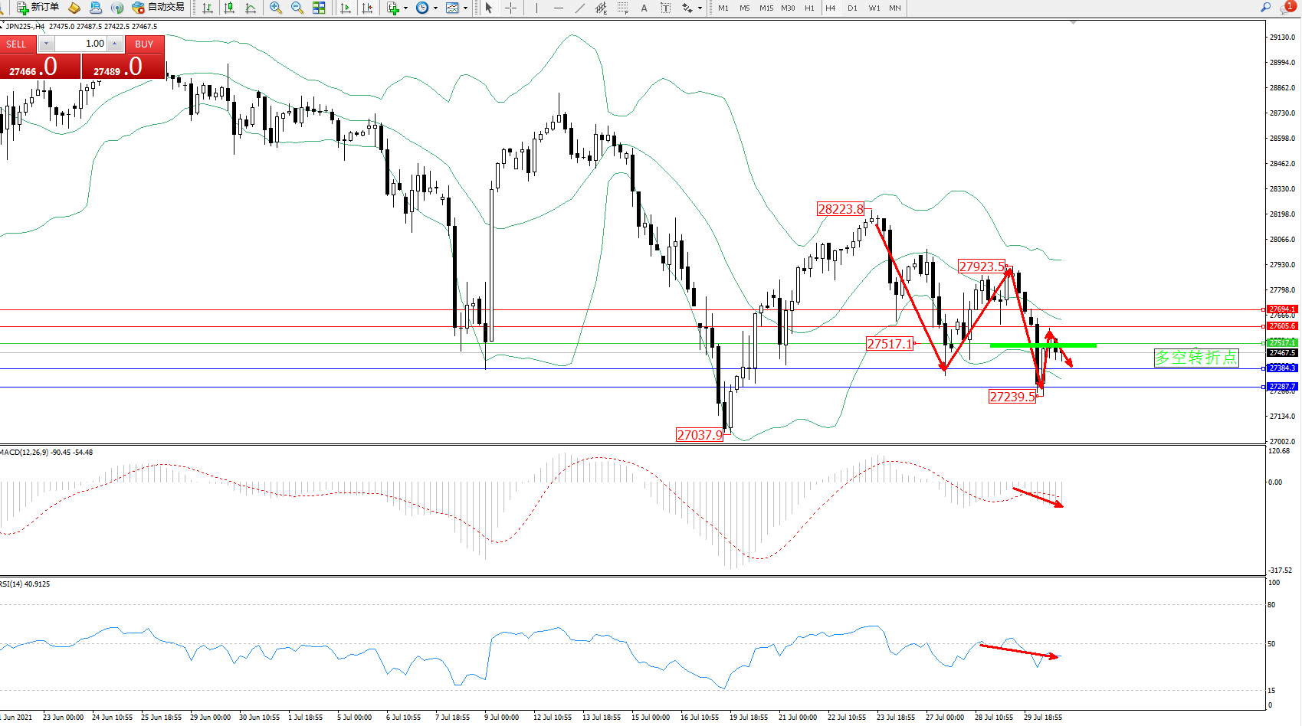This screenshot has height=726, width=1302.
Task: Open the tile windows layout icon
Action: (319, 8)
